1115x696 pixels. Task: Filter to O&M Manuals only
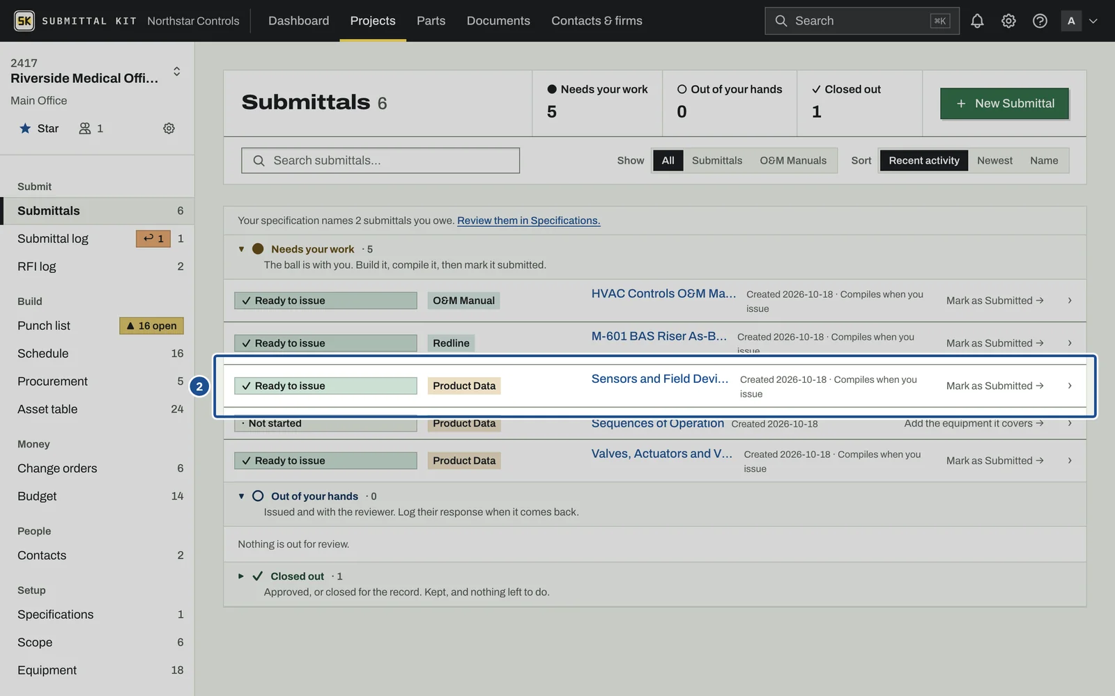(793, 161)
